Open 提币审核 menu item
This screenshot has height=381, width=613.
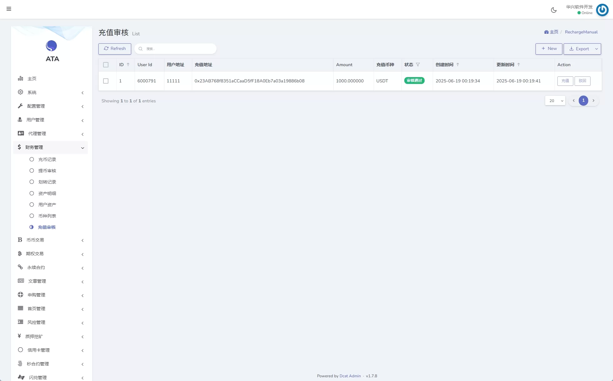47,171
